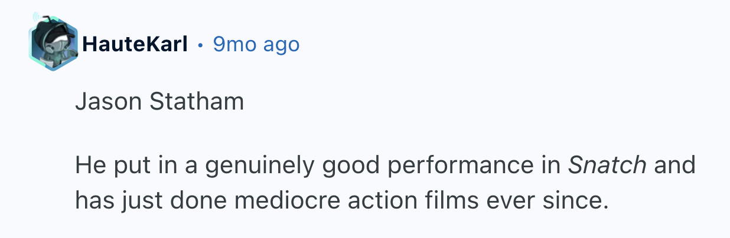
Task: Click the word "Statham" in the comment
Action: (x=196, y=102)
